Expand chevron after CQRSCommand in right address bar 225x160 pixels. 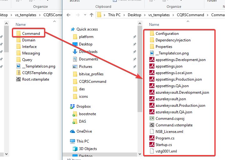207,15
